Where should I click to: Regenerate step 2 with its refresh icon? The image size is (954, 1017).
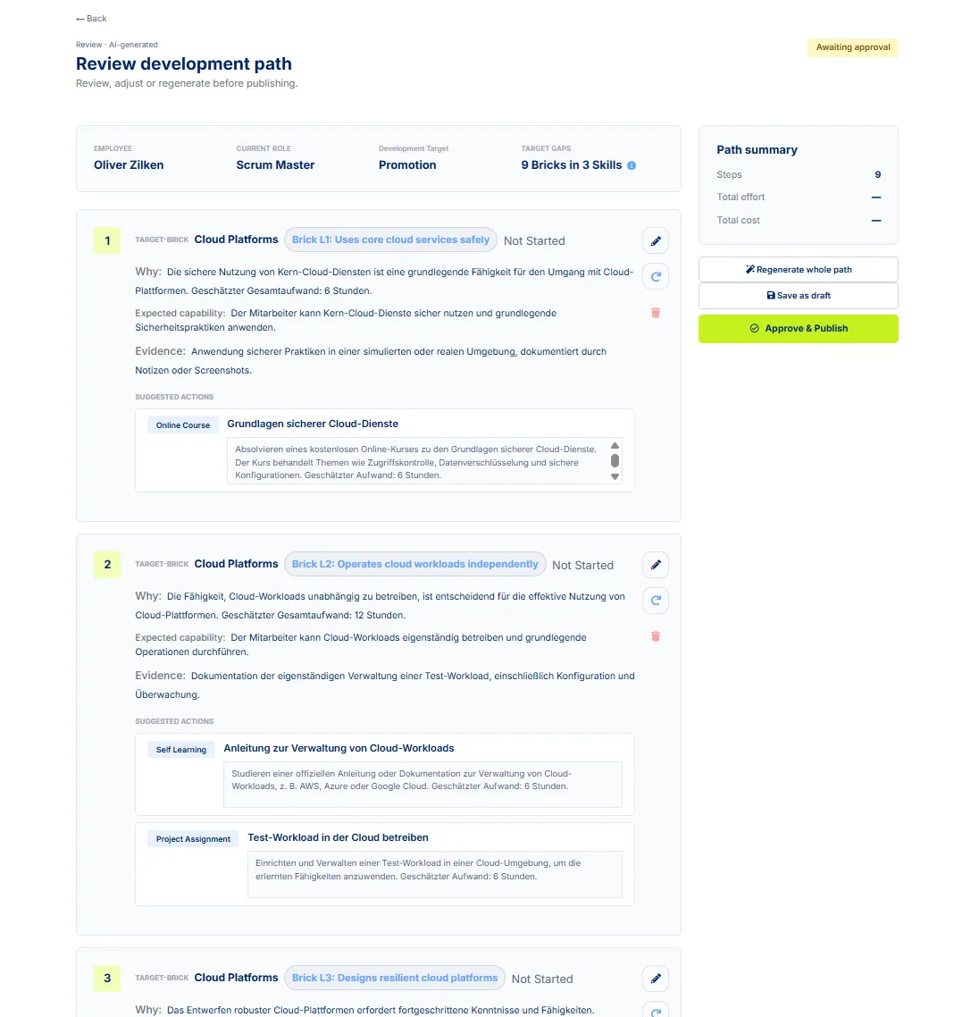(x=656, y=600)
